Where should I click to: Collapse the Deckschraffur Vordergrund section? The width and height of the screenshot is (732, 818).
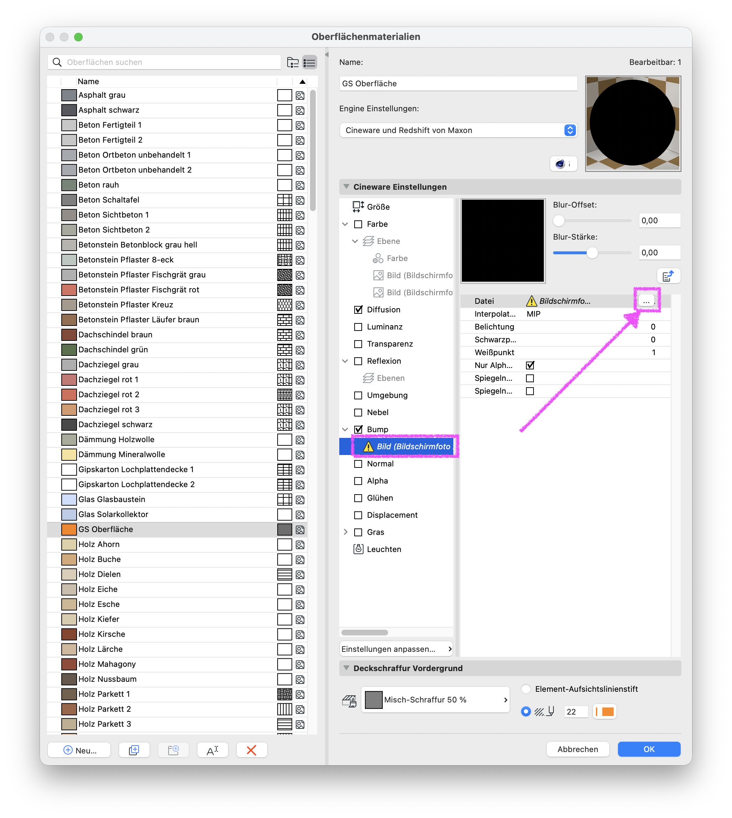tap(346, 668)
